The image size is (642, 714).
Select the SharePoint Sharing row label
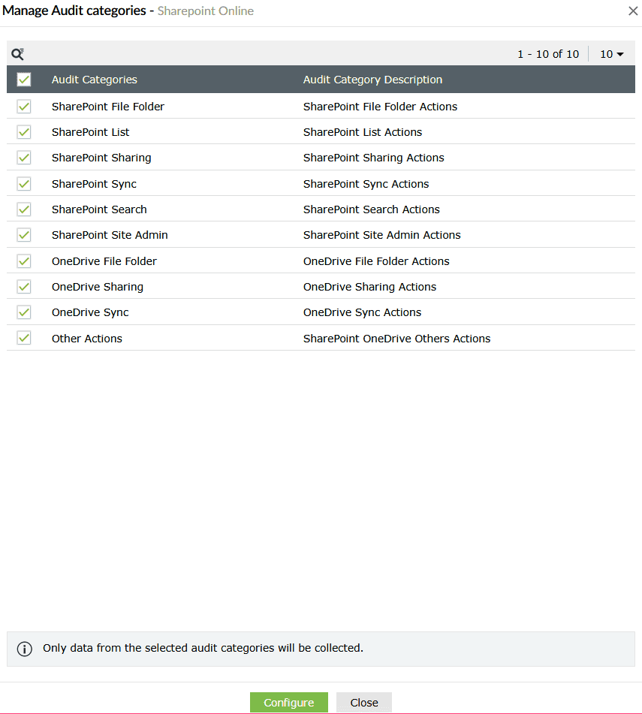pos(101,158)
